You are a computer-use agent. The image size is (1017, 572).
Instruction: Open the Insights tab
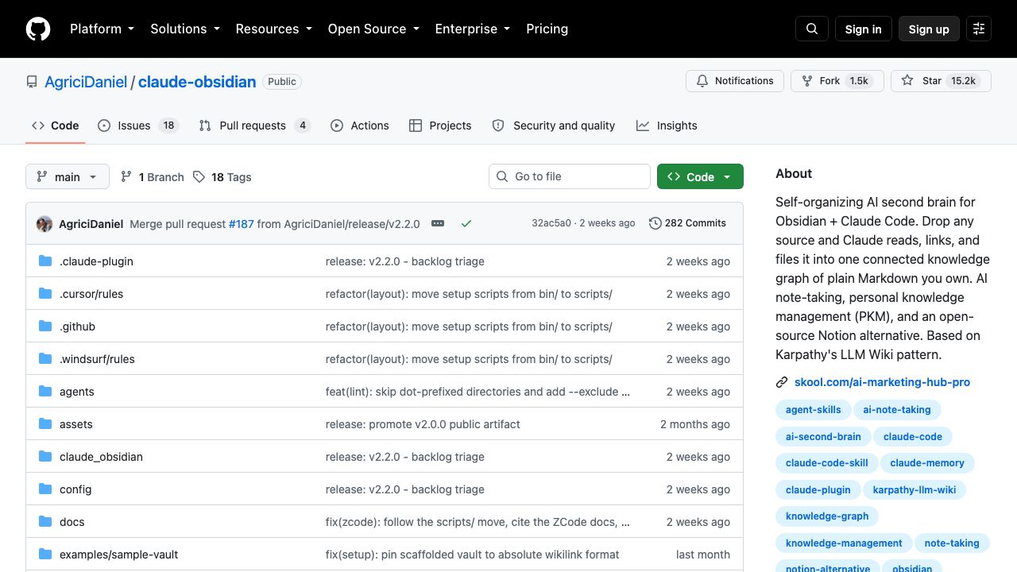coord(667,126)
